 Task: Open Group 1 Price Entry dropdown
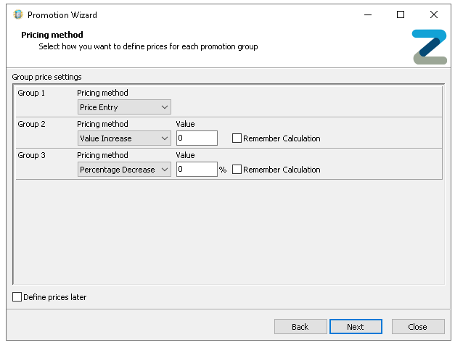[124, 107]
